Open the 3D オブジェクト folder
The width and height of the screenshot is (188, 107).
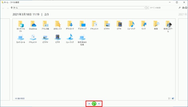(x=21, y=26)
